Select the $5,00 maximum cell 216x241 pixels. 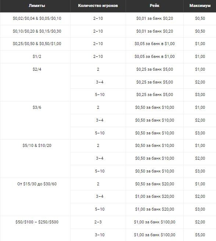click(x=200, y=235)
